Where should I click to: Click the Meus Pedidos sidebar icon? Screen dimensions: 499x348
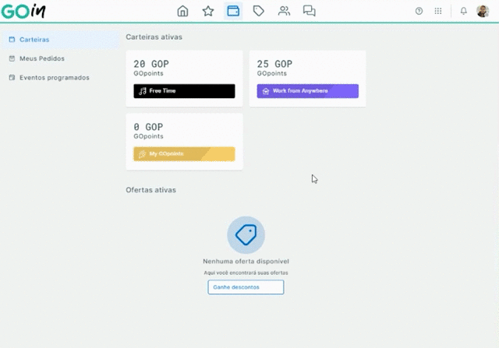[x=12, y=58]
